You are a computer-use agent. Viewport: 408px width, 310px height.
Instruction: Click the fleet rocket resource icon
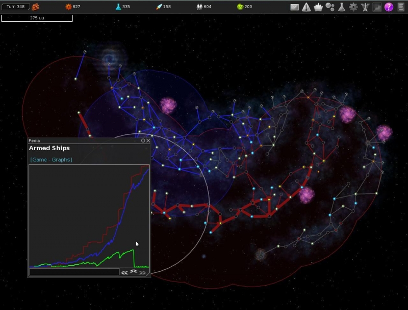[159, 7]
